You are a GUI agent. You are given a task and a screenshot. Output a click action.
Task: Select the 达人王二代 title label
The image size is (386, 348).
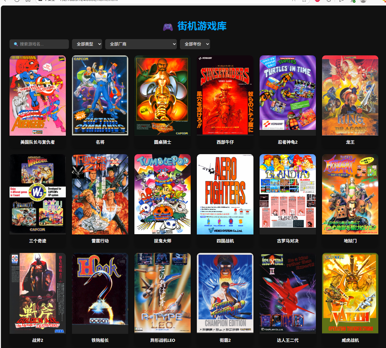(x=288, y=340)
